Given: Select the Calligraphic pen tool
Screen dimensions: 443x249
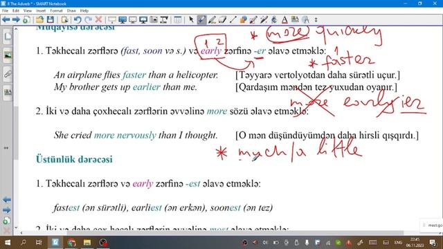Looking at the screenshot, I should point(212,20).
